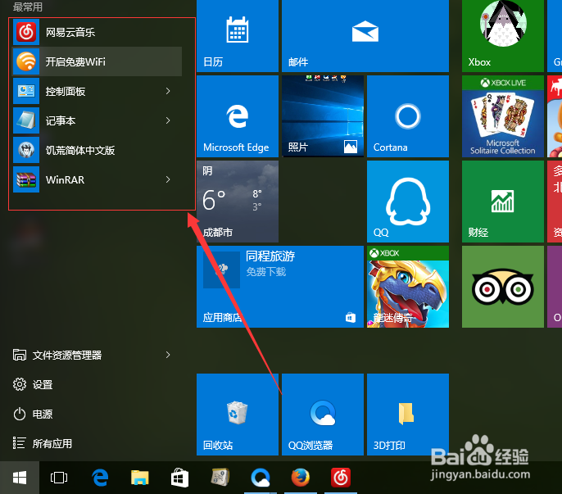
Task: Expand 文件资源管理器 jump list arrow
Action: pos(168,355)
